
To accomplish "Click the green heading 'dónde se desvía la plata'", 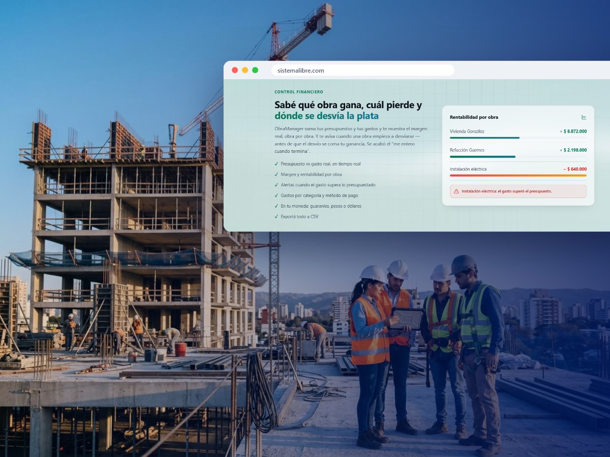I will pos(326,116).
